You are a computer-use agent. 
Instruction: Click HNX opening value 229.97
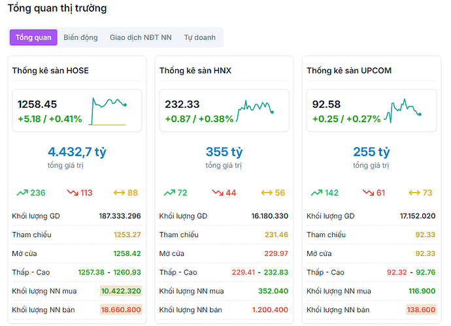276,253
